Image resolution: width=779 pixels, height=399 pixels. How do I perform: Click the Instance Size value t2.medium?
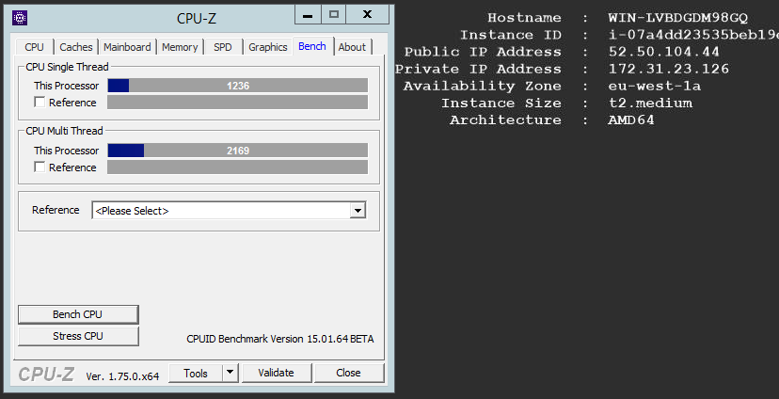tap(650, 103)
